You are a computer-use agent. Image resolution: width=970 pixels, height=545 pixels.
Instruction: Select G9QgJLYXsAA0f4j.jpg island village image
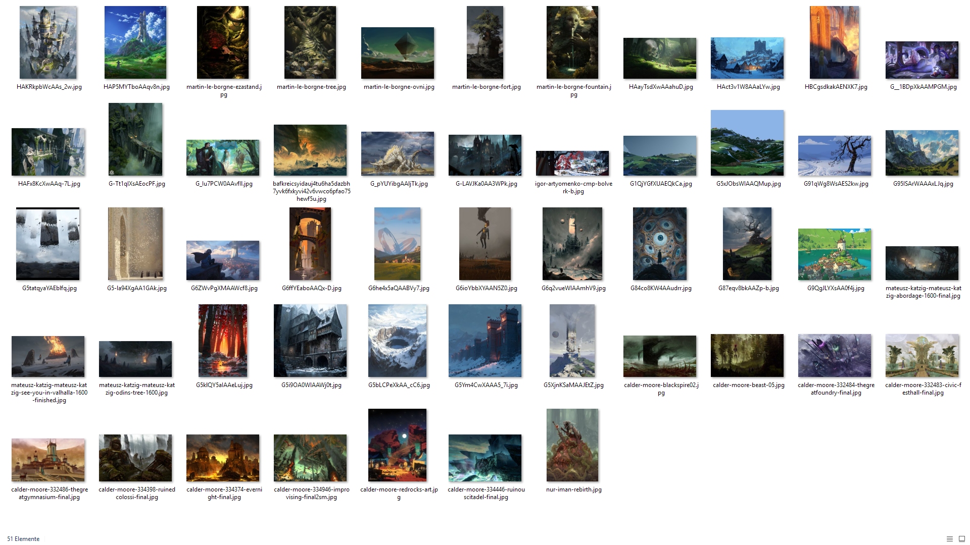pyautogui.click(x=835, y=254)
